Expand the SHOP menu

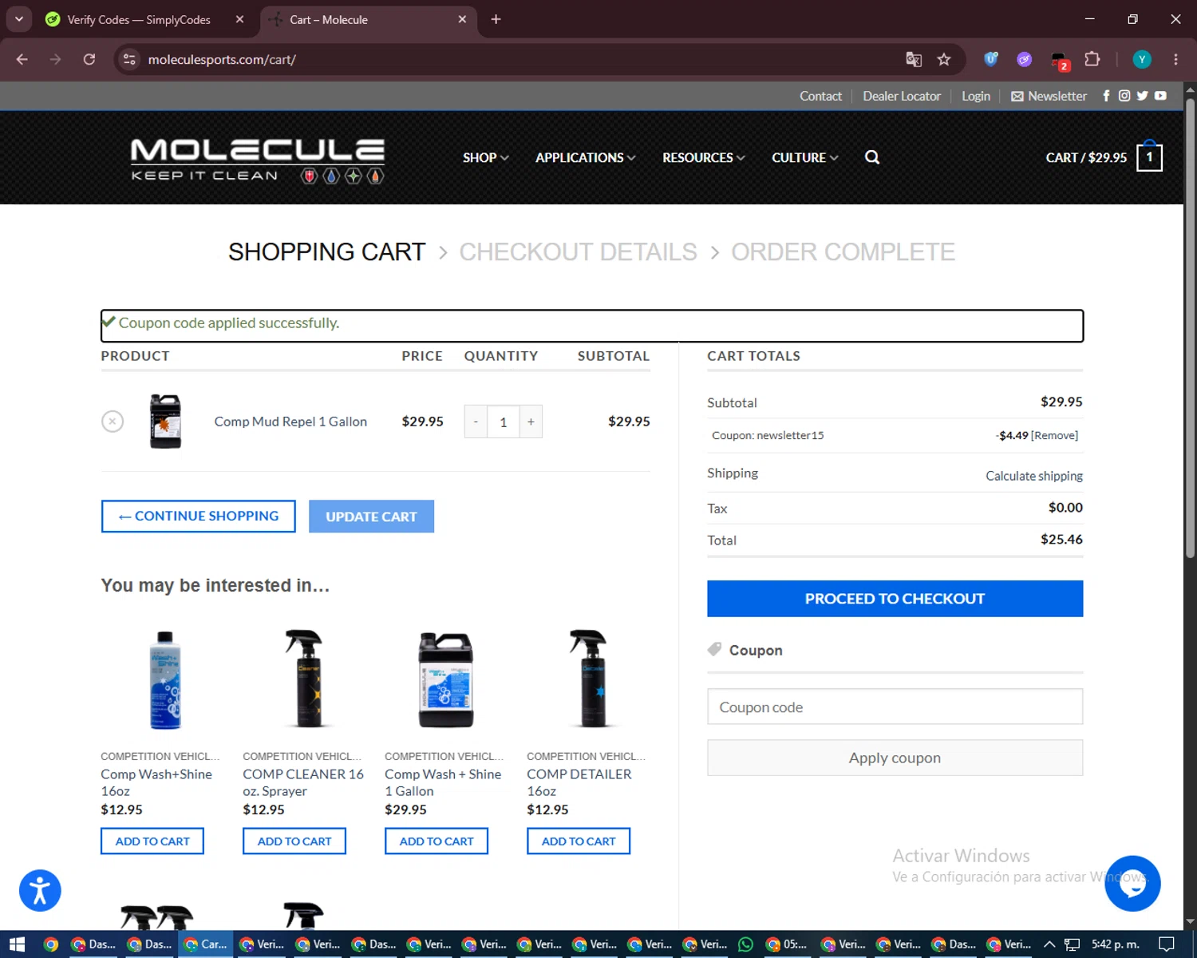(485, 158)
